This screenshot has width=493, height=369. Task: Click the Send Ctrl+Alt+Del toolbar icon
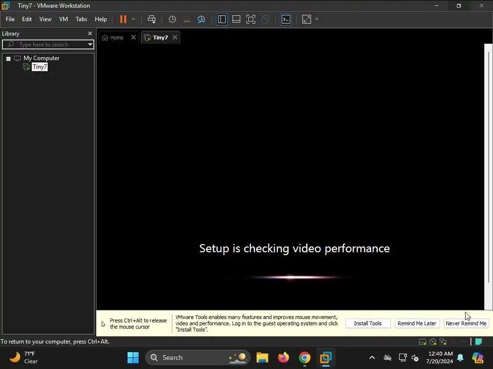tap(152, 19)
